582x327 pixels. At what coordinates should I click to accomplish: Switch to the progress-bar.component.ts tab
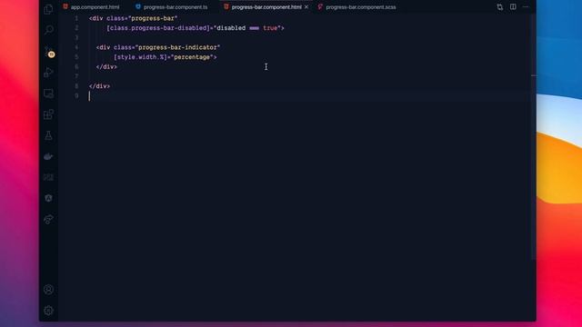(172, 7)
